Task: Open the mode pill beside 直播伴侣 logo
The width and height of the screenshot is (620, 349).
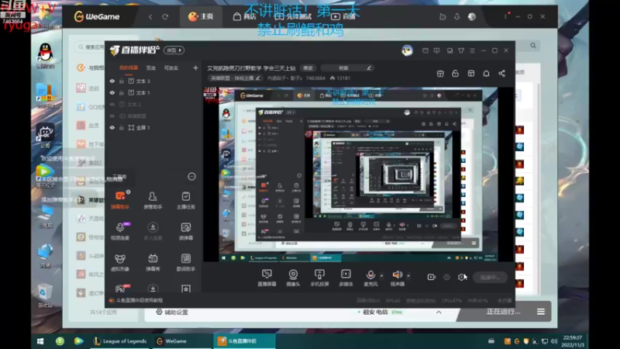Action: [x=174, y=50]
